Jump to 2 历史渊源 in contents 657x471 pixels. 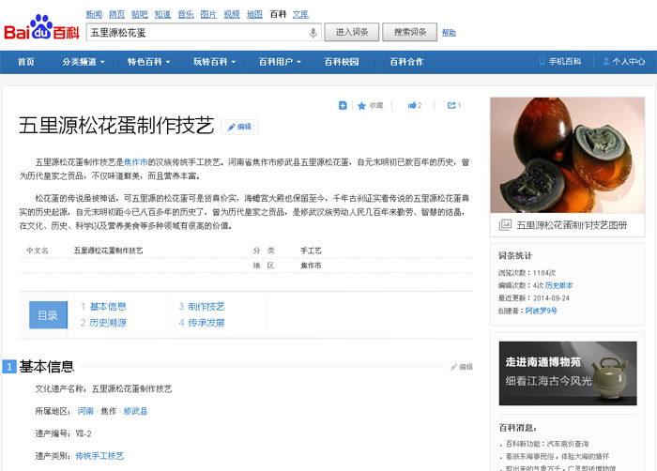click(103, 323)
